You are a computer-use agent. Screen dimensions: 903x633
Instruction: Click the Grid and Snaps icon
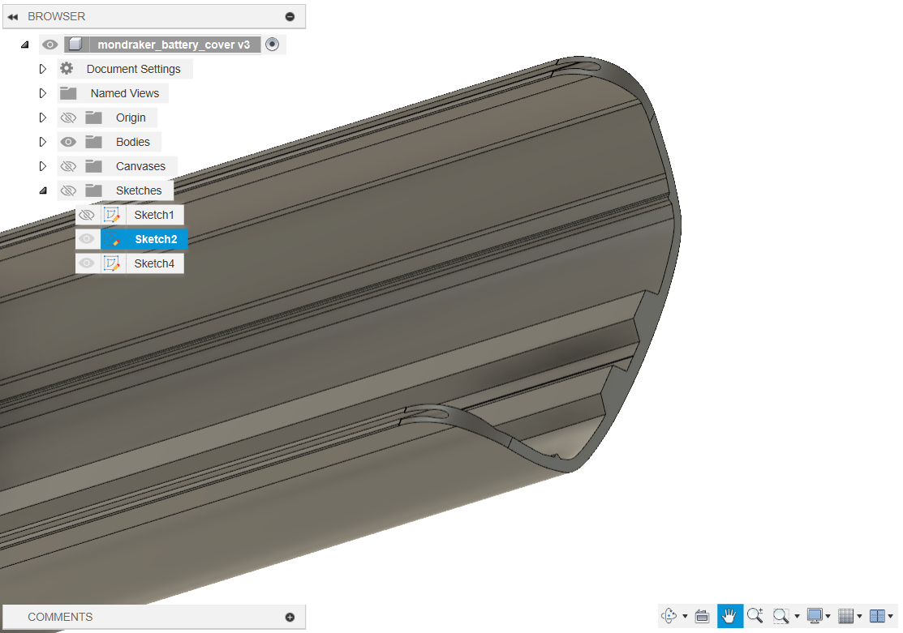[845, 616]
